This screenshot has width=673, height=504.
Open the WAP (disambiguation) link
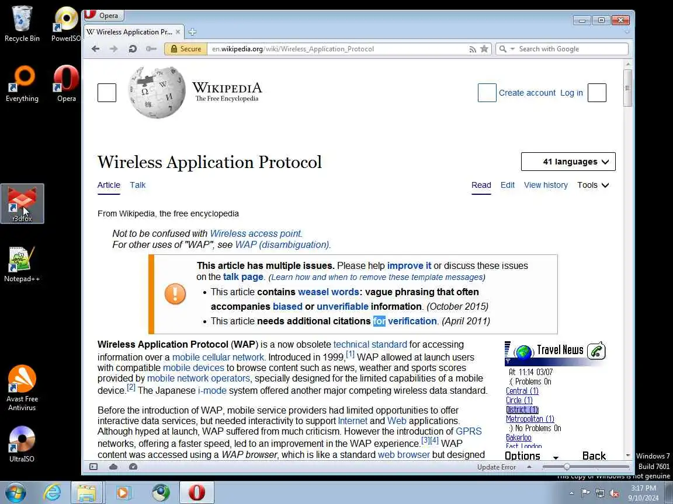click(x=282, y=245)
